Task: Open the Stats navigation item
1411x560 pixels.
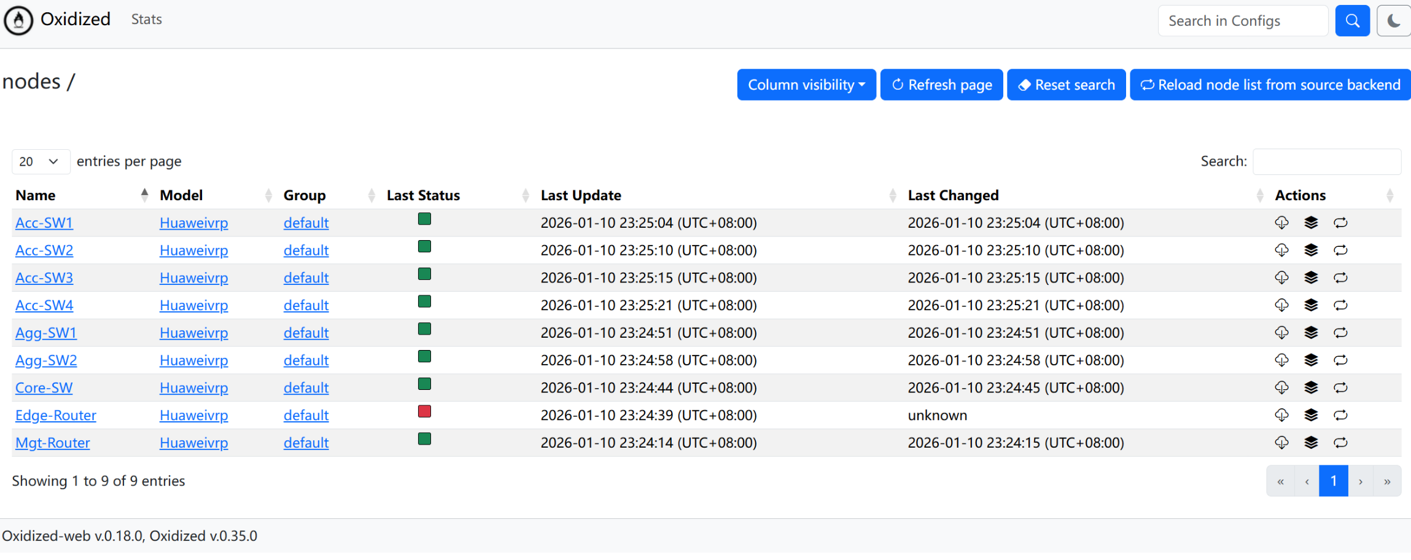Action: point(147,20)
